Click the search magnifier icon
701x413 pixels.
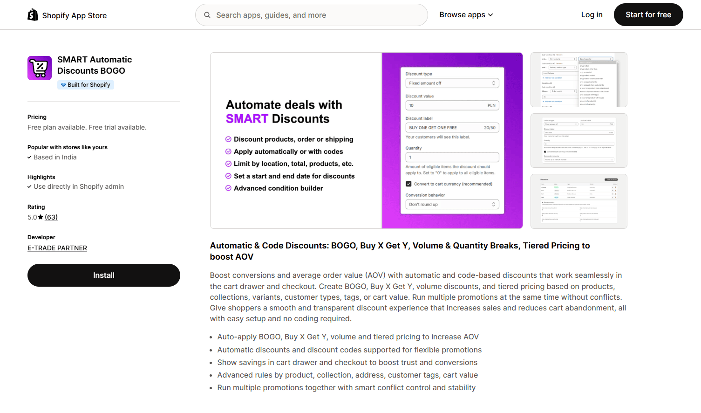207,15
